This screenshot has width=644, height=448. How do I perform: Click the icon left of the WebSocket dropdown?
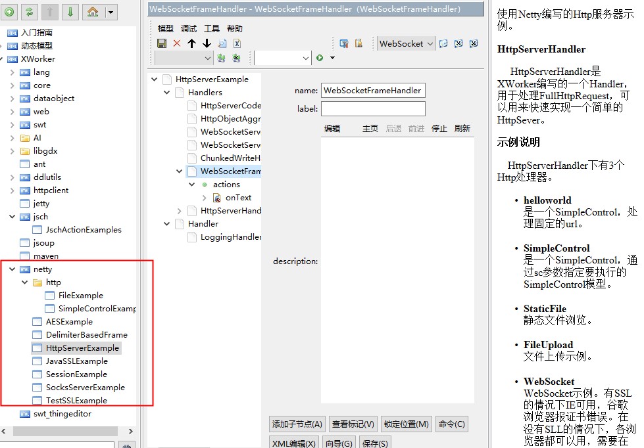click(359, 43)
